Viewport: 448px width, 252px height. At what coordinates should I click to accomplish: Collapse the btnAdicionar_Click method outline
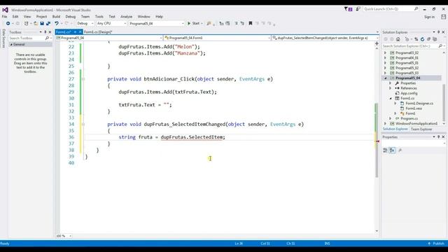(83, 79)
